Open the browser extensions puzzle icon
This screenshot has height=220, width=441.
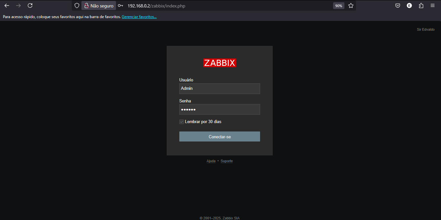tap(421, 5)
